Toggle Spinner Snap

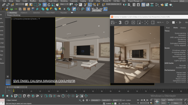98,5
